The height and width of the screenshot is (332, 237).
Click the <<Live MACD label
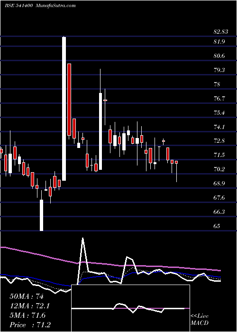pyautogui.click(x=200, y=320)
